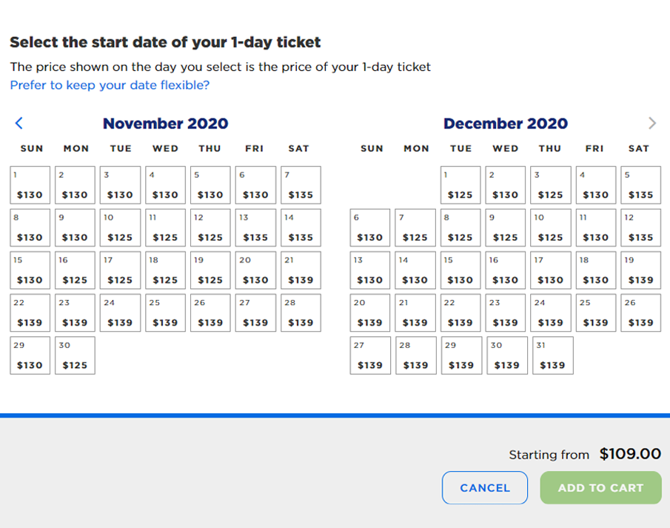Viewport: 670px width, 528px height.
Task: Select December 12 for $135
Action: tap(641, 228)
